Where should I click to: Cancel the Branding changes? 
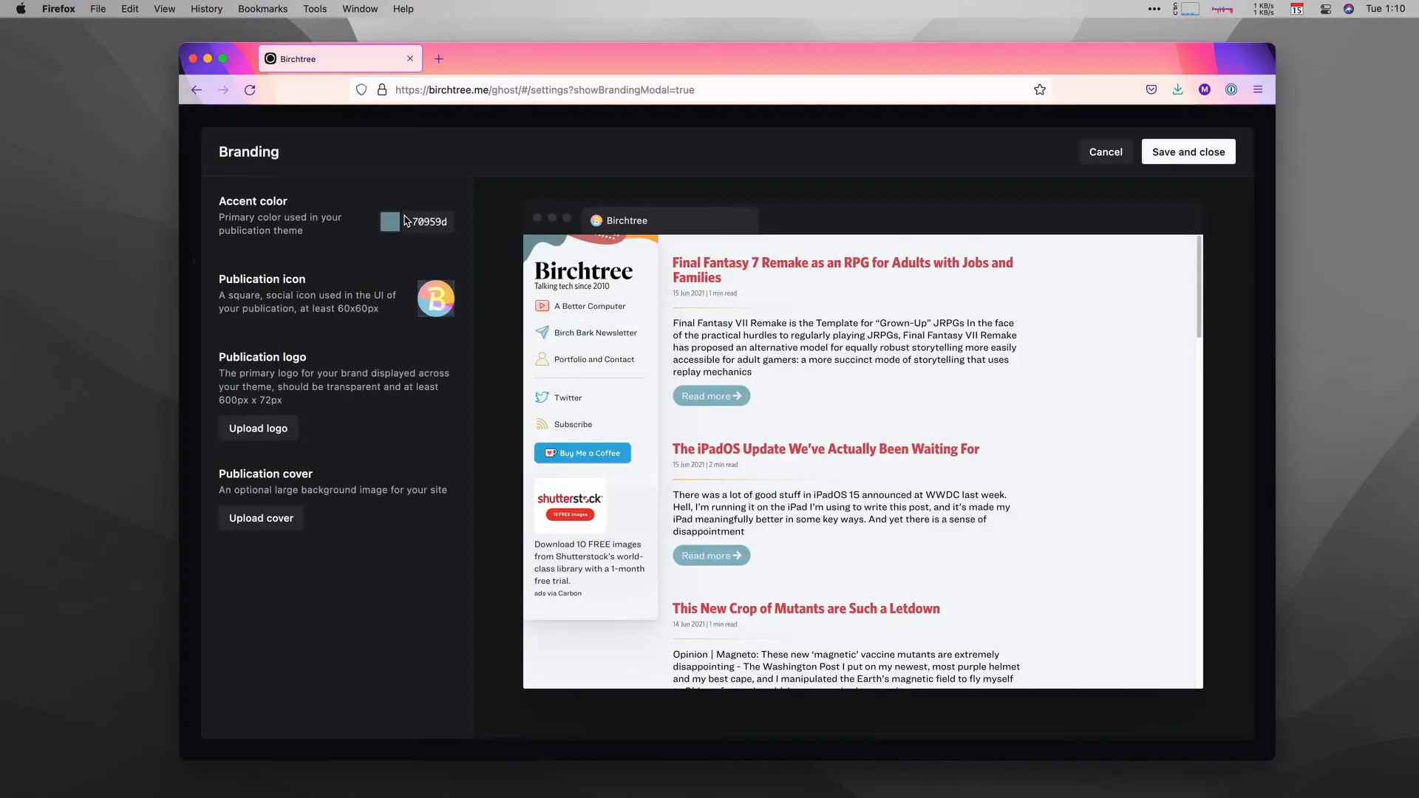point(1106,152)
